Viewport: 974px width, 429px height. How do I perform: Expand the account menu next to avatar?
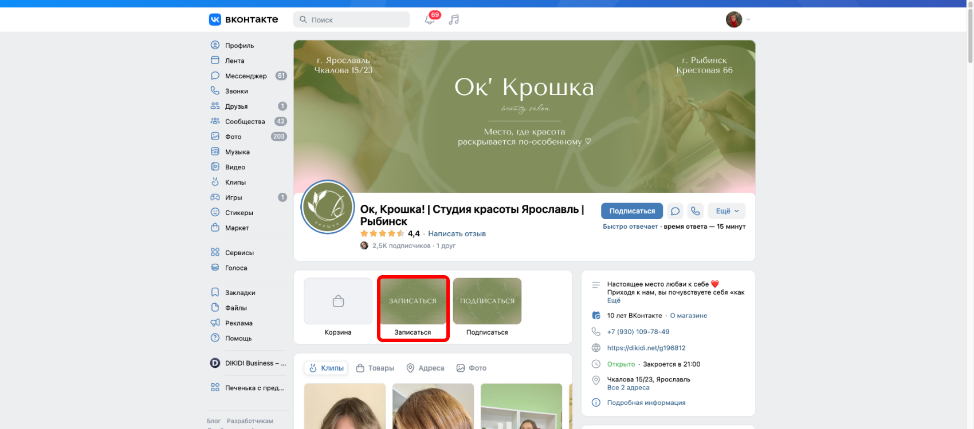tap(748, 19)
